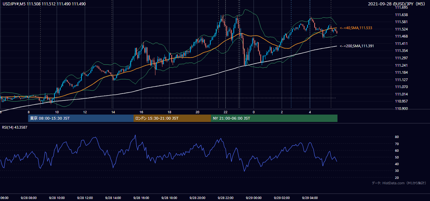Click the 9/28 14:00 time axis label
The image size is (430, 201).
coord(113,198)
